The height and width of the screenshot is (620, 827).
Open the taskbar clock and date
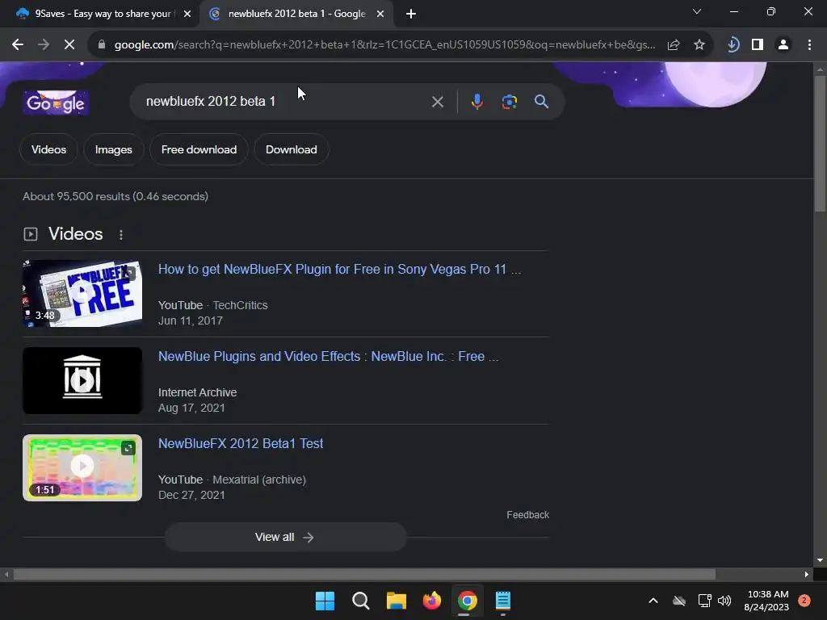click(x=766, y=601)
